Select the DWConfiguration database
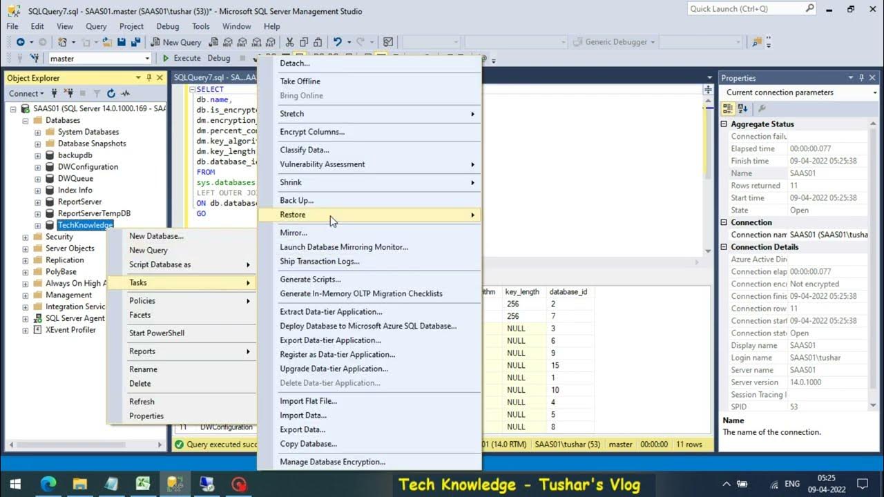This screenshot has width=884, height=497. pos(88,167)
